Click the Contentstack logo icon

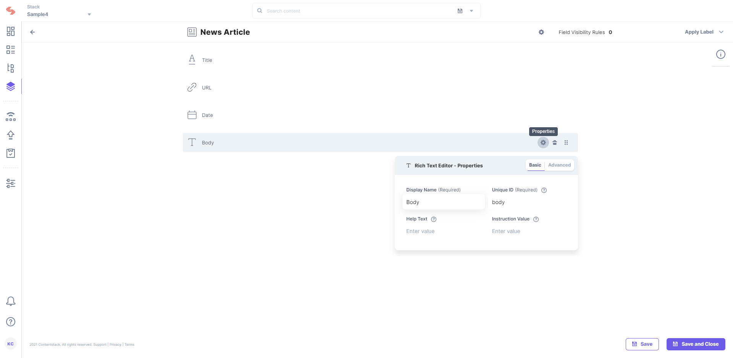tap(11, 11)
